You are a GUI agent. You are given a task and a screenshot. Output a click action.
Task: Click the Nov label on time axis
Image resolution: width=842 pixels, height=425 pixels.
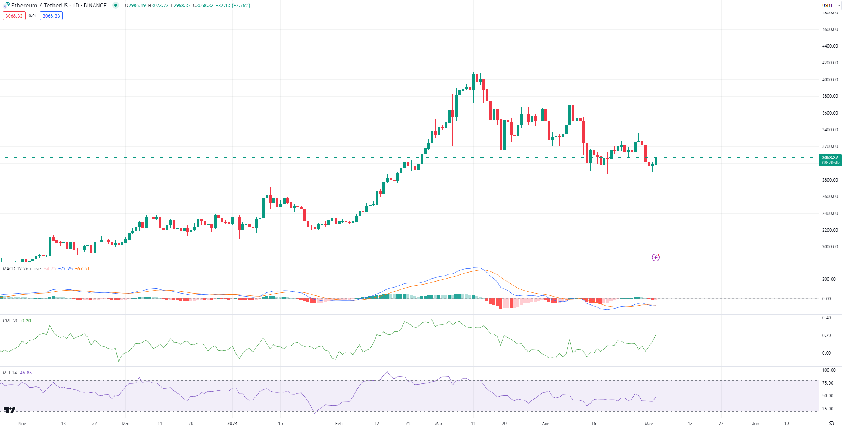[x=22, y=423]
